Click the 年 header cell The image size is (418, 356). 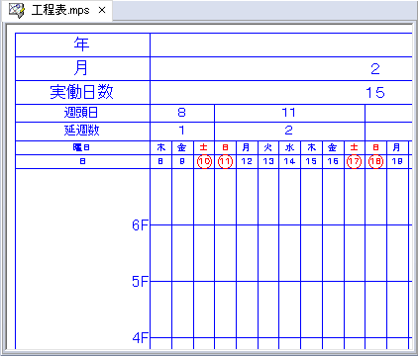82,44
